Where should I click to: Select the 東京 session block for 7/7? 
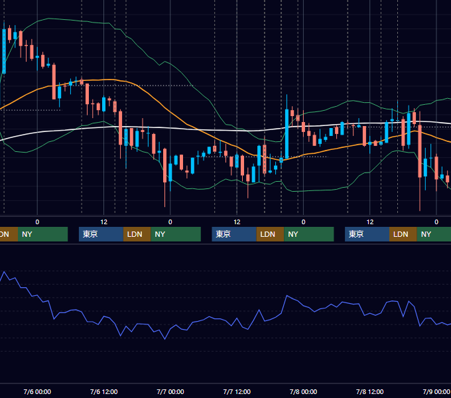[234, 234]
